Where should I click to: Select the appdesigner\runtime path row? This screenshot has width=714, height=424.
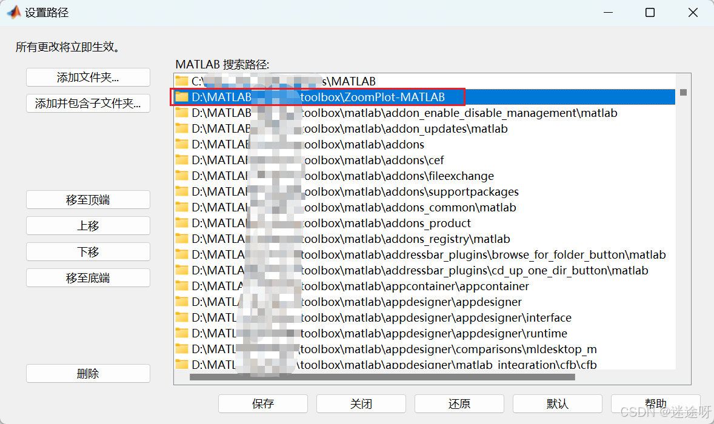tap(424, 333)
